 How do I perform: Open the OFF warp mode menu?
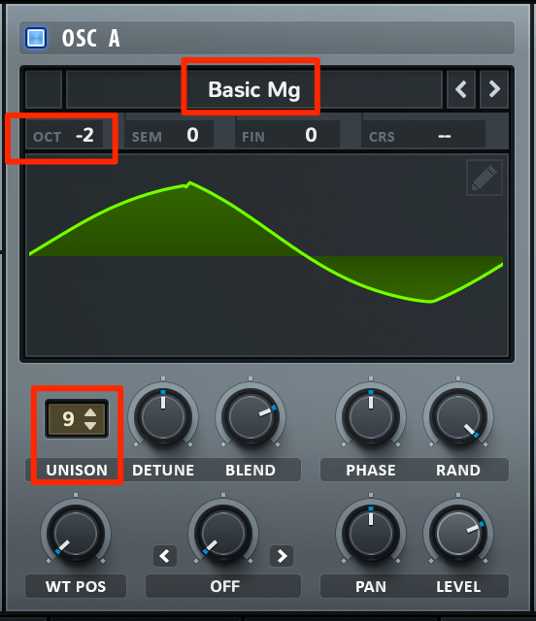tap(223, 586)
